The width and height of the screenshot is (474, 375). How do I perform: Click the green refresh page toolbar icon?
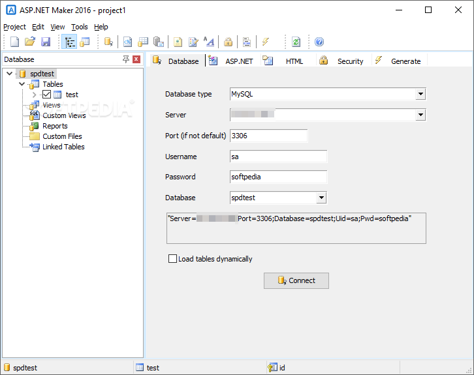296,42
